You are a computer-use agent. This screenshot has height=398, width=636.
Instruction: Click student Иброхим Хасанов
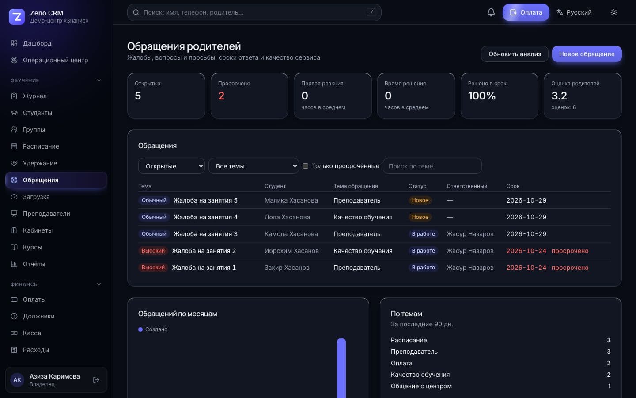point(291,251)
